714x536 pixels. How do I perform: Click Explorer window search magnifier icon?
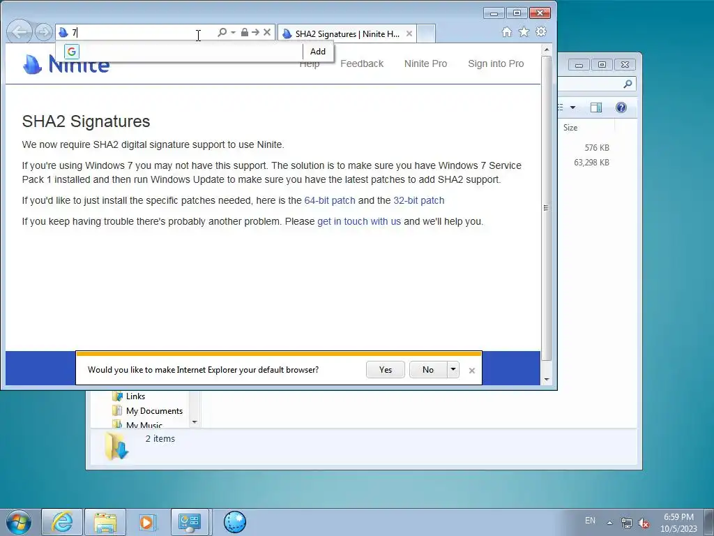click(x=628, y=84)
